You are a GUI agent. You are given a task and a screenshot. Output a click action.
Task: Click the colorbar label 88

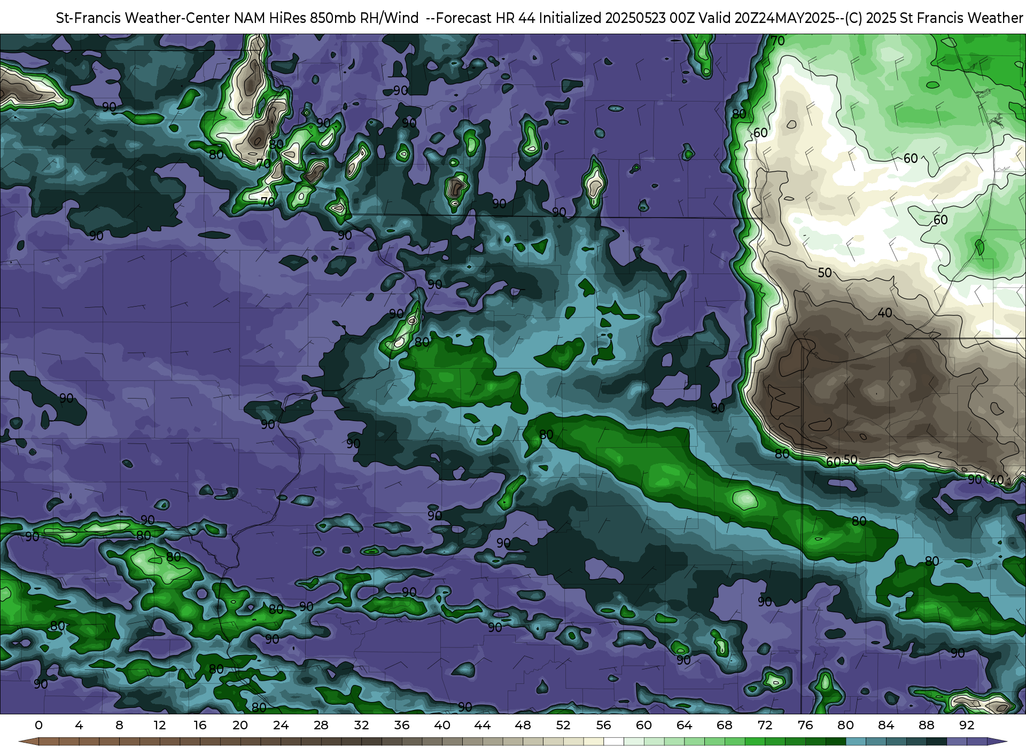click(x=926, y=725)
